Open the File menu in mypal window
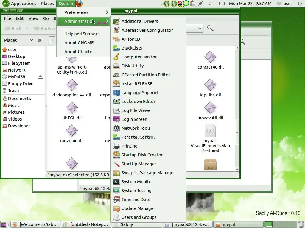The height and width of the screenshot is (228, 305). 7,18
